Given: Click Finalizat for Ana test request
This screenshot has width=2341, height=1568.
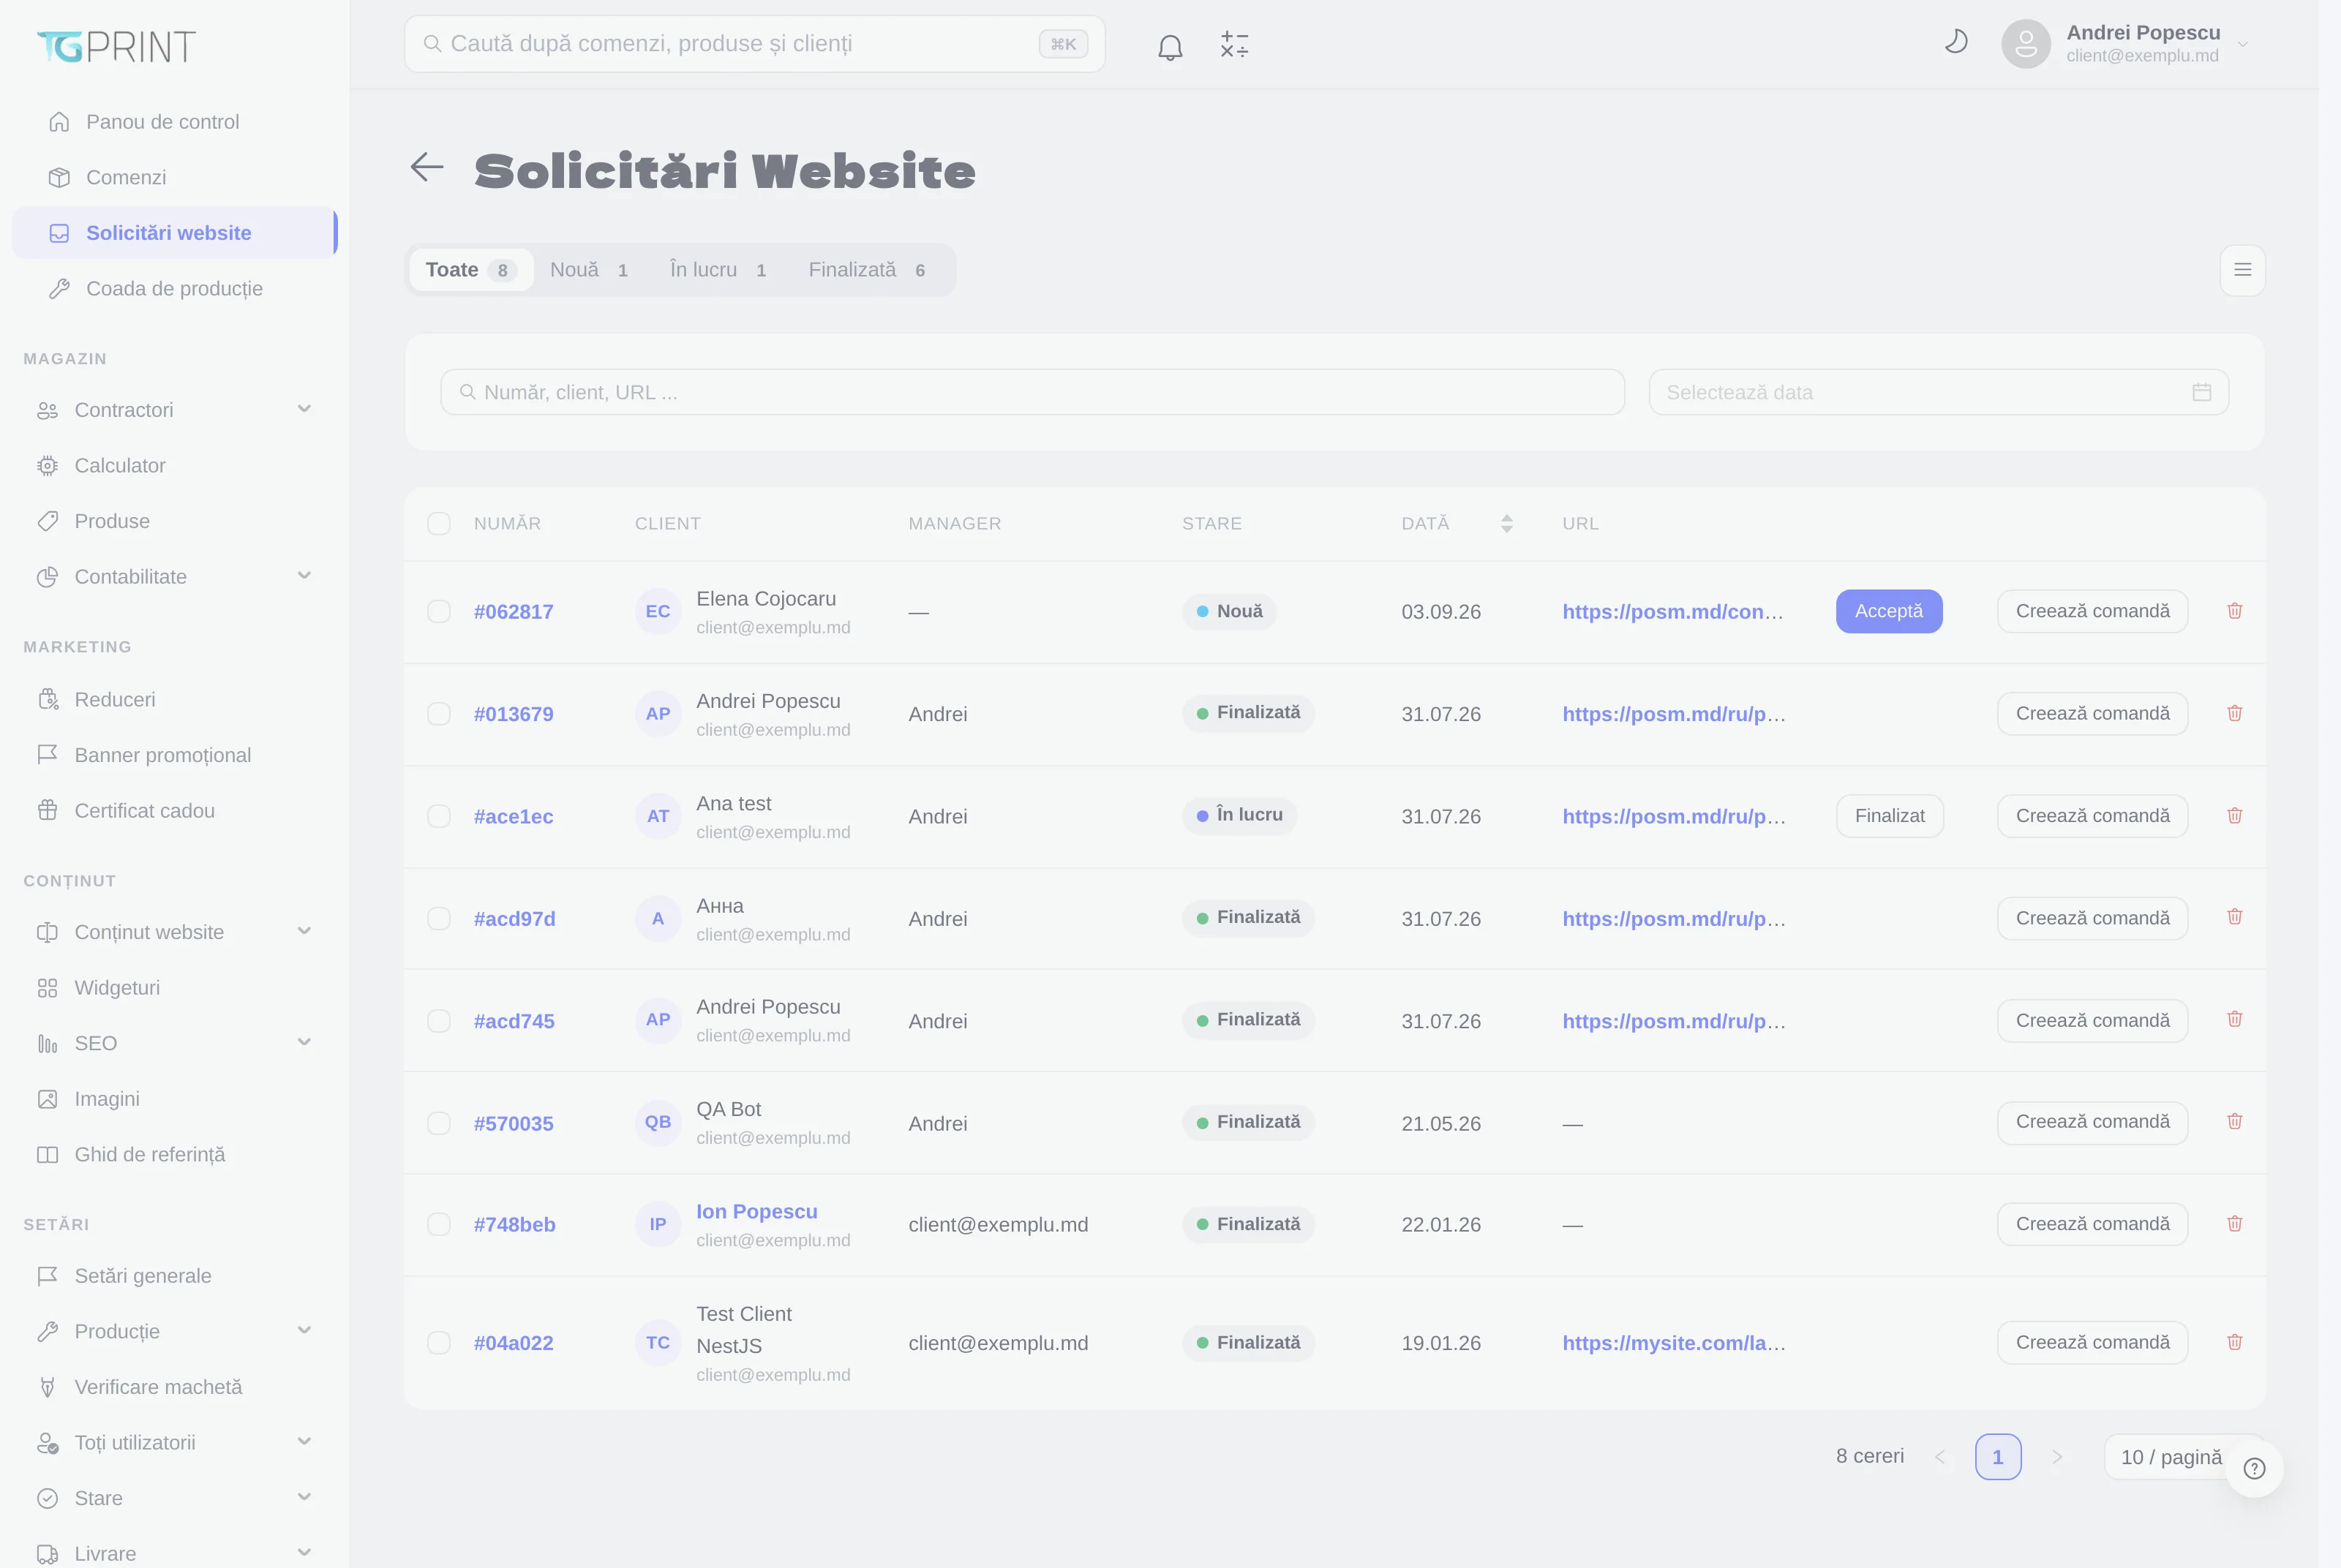Looking at the screenshot, I should pyautogui.click(x=1889, y=816).
